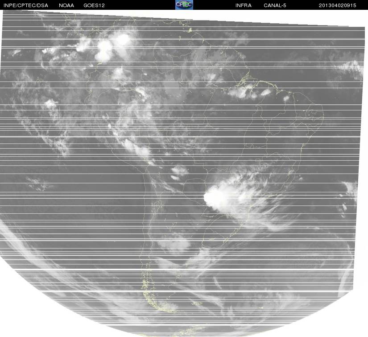
Task: Click the INFRA label in header
Action: 244,5
